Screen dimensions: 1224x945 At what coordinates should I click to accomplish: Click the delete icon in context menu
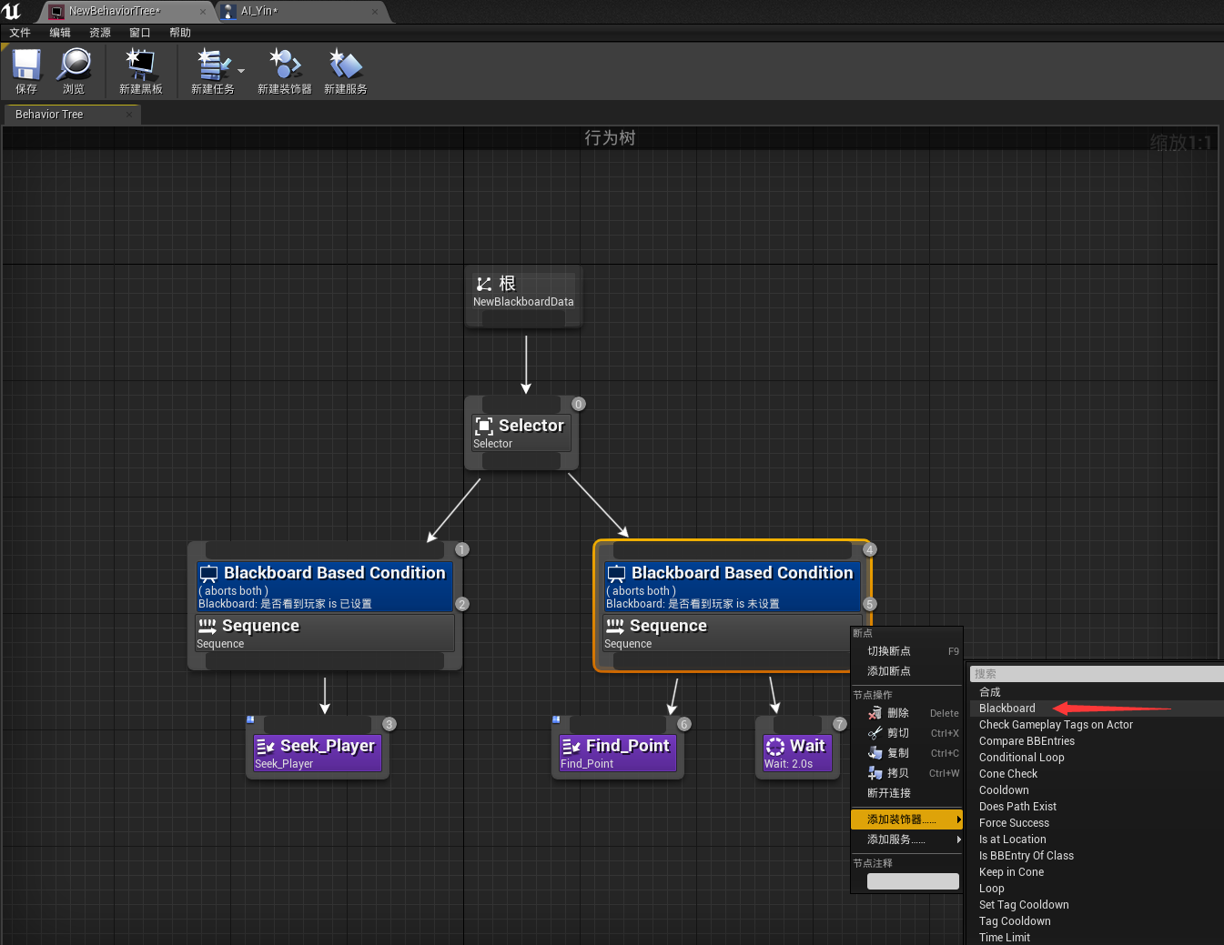click(875, 713)
